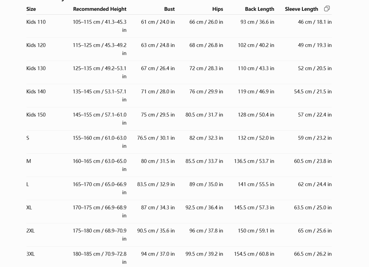
Task: Click S hips value 82 cm cell
Action: point(206,138)
